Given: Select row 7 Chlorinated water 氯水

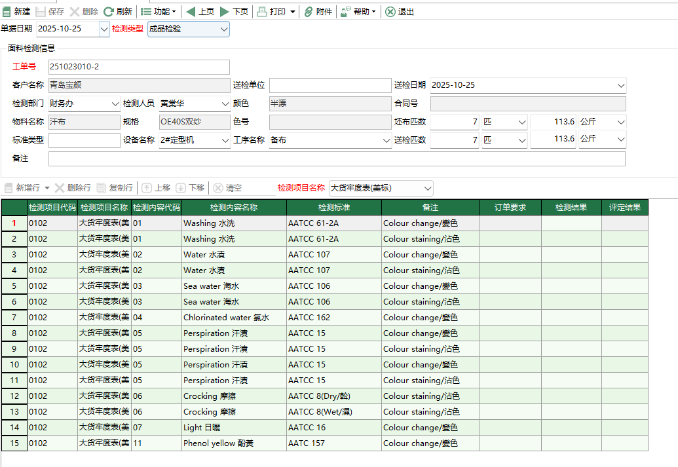Looking at the screenshot, I should [x=226, y=318].
